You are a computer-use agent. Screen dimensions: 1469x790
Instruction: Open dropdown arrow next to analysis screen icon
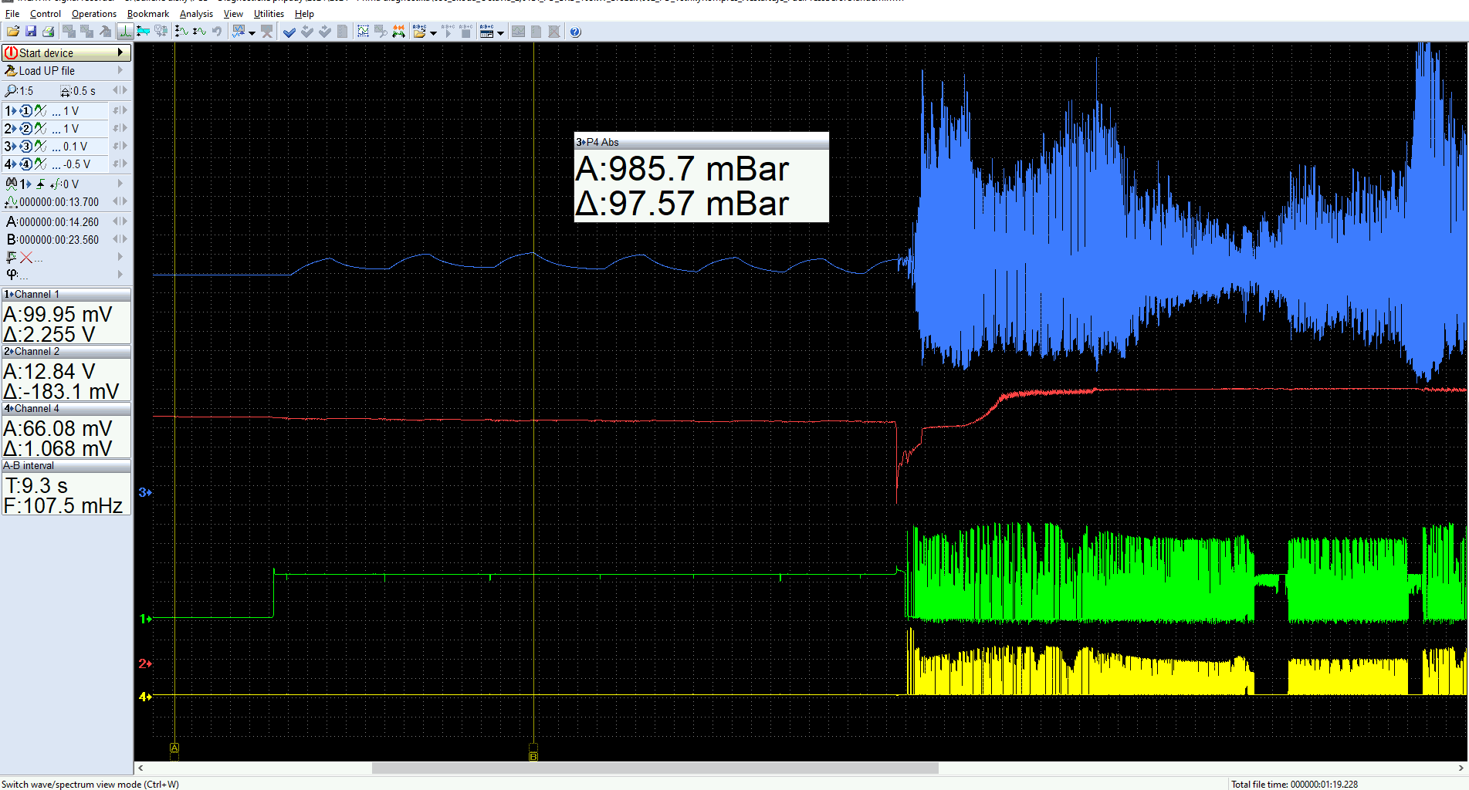click(x=252, y=32)
